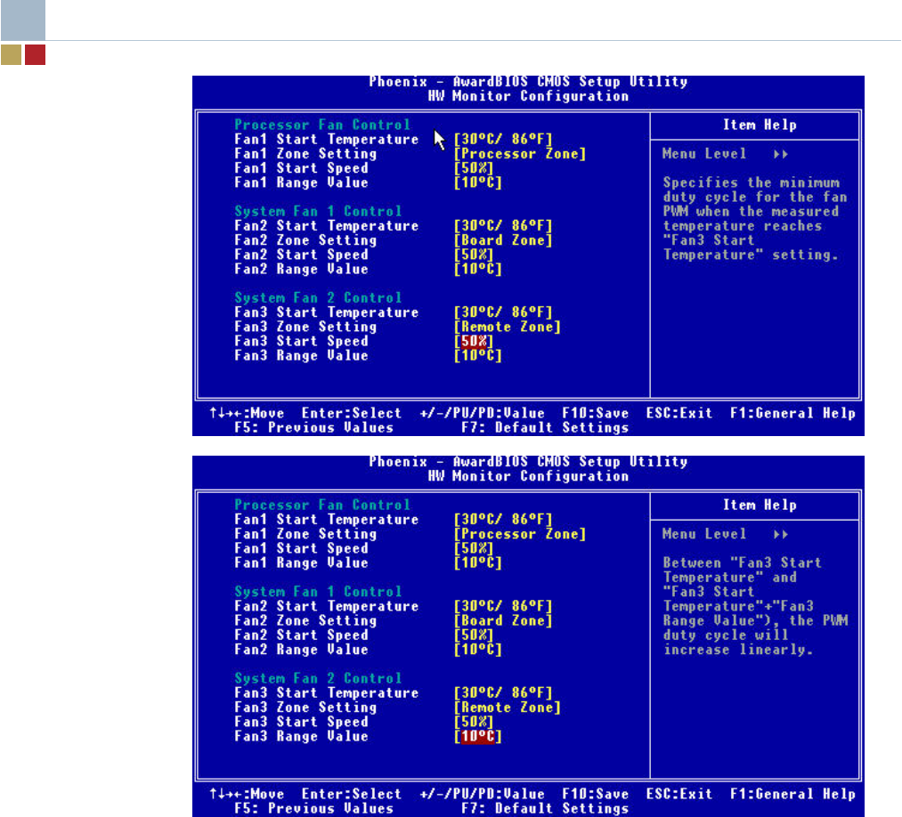Click Item Help title in top BIOS screen
The image size is (902, 817).
pyautogui.click(x=760, y=125)
